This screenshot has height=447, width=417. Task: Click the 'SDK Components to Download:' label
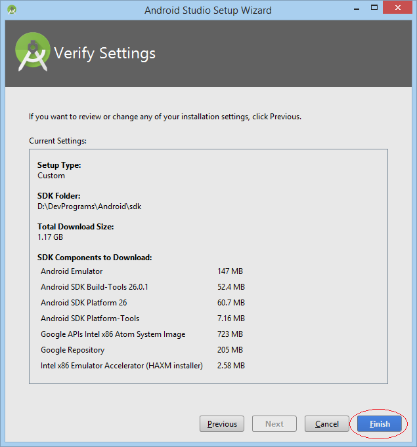coord(95,258)
